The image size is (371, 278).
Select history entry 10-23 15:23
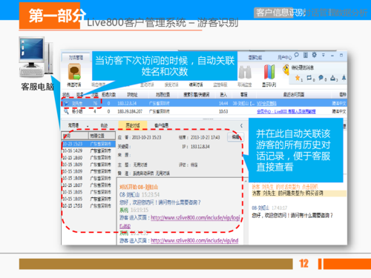pos(88,144)
